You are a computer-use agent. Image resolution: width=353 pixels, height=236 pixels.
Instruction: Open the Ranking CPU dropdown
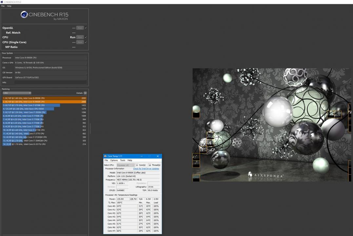coord(17,93)
